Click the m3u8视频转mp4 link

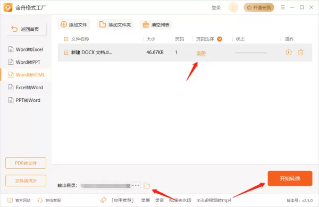pos(214,201)
